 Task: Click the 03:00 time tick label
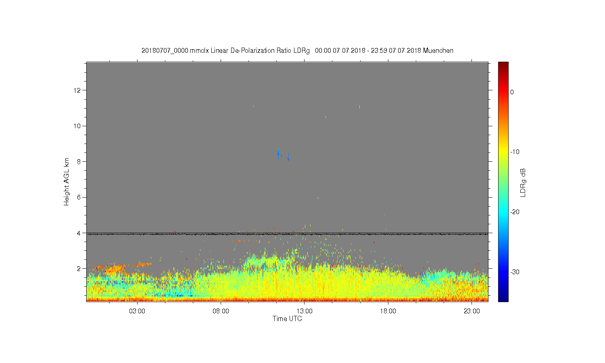point(137,311)
